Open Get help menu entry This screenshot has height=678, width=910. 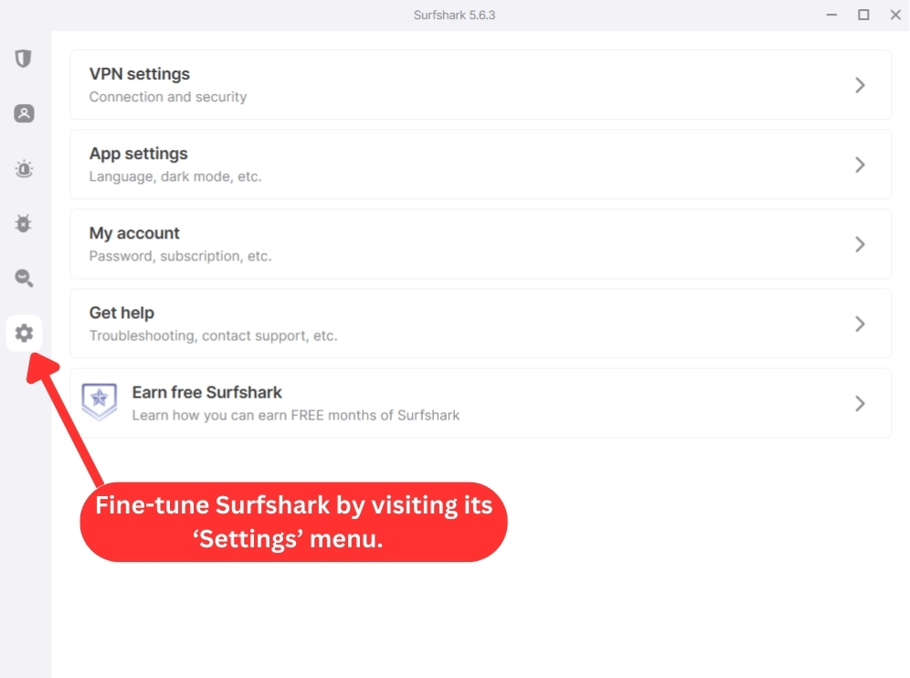click(481, 323)
